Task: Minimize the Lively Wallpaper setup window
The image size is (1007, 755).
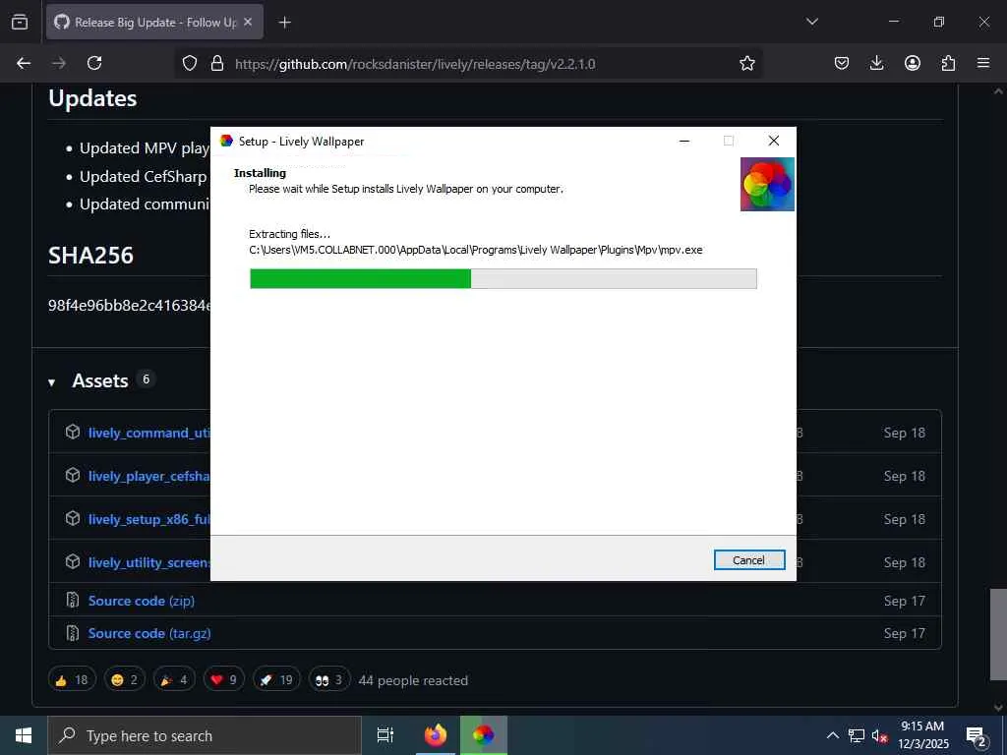Action: click(x=684, y=141)
